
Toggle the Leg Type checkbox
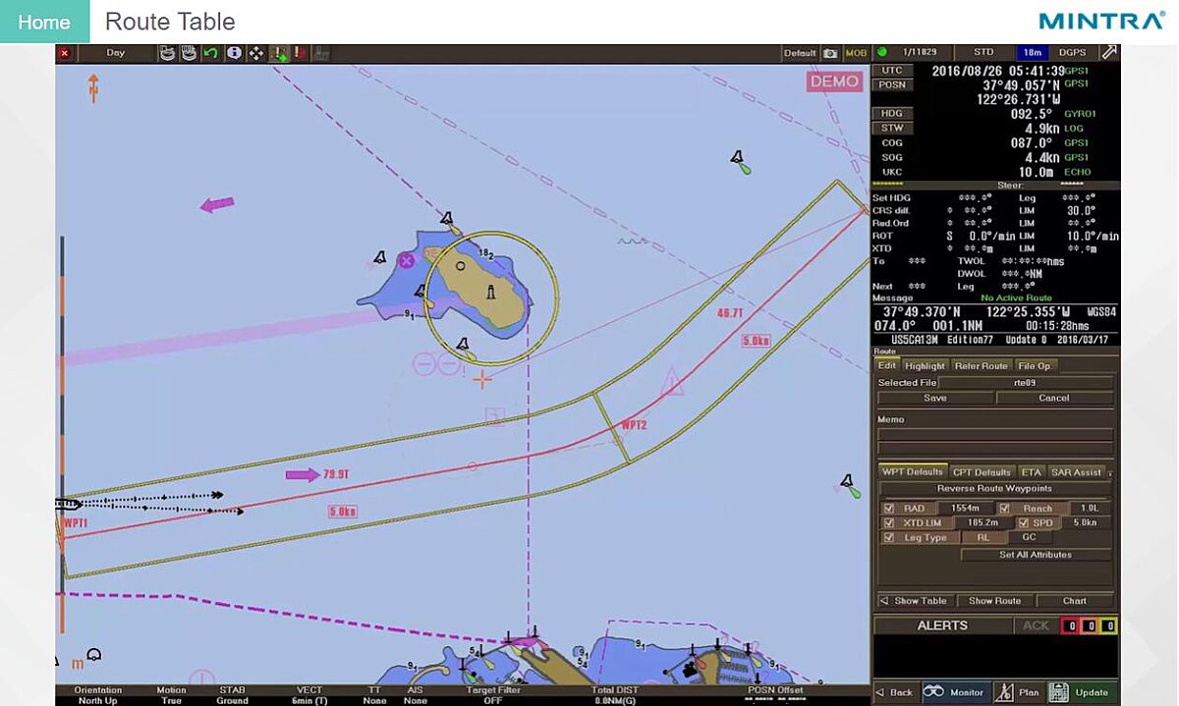pyautogui.click(x=889, y=537)
